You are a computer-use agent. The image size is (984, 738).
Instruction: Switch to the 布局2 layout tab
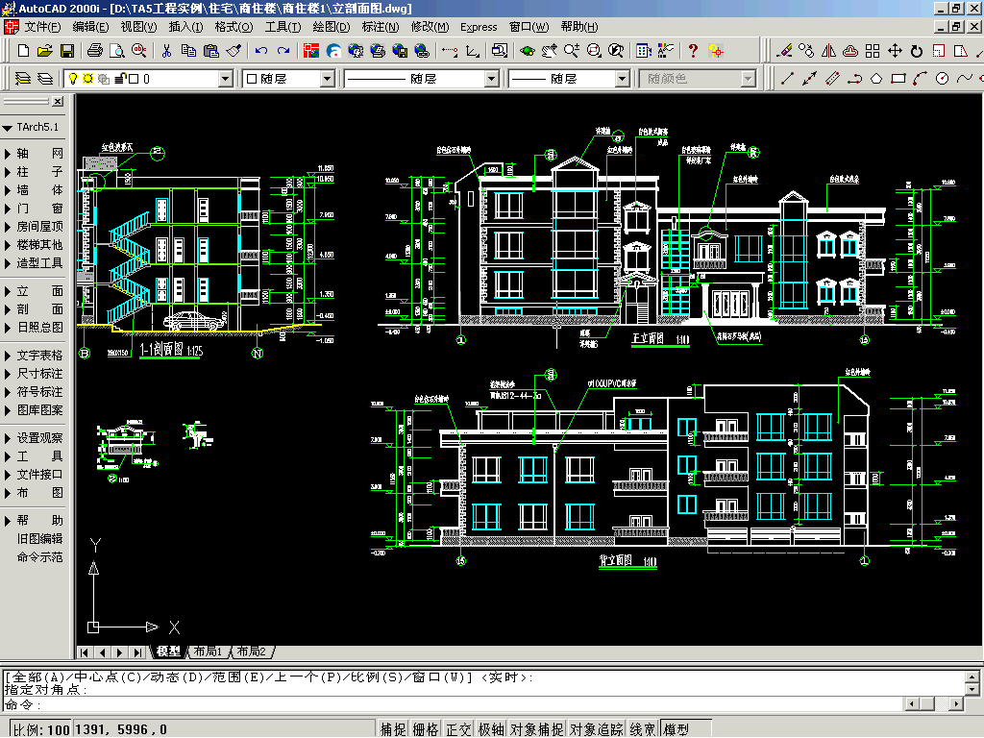click(251, 652)
